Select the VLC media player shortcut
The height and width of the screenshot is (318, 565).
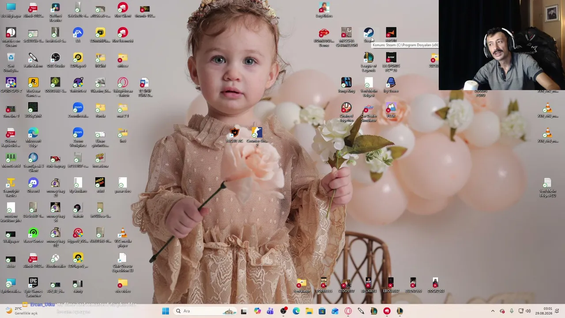[123, 238]
